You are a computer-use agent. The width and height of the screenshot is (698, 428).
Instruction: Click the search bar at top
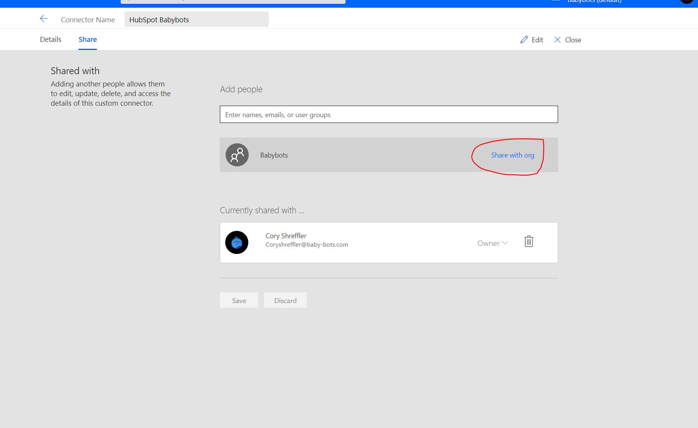click(x=233, y=2)
